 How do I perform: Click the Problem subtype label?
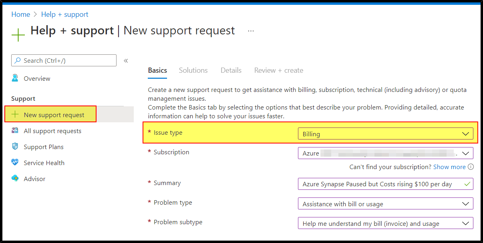tap(178, 222)
